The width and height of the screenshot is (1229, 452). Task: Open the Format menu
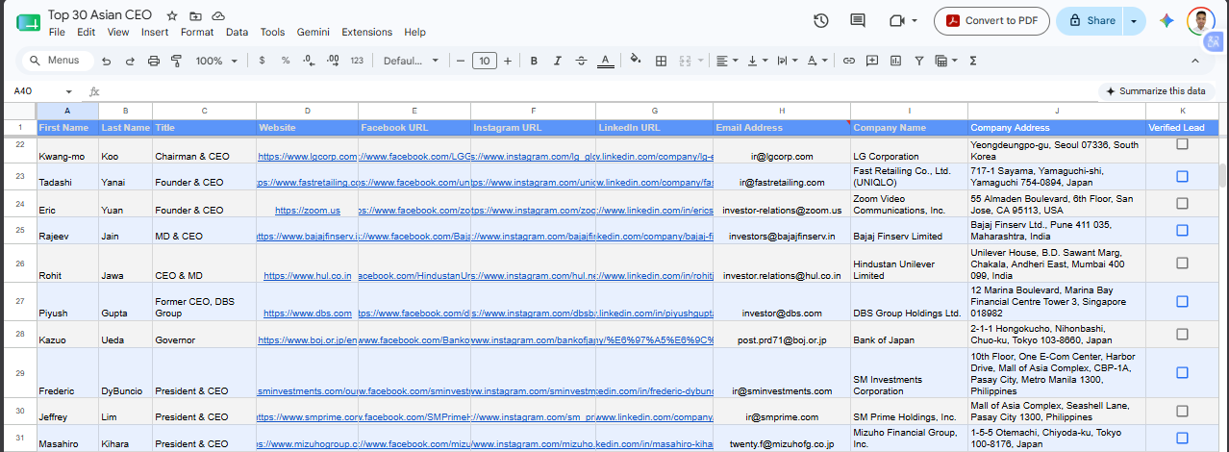click(x=197, y=32)
